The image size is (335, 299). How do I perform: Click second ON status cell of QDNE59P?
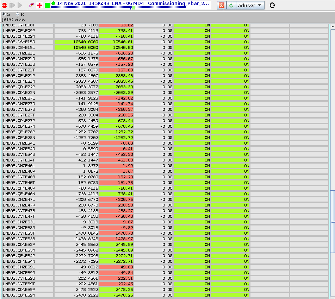click(230, 290)
